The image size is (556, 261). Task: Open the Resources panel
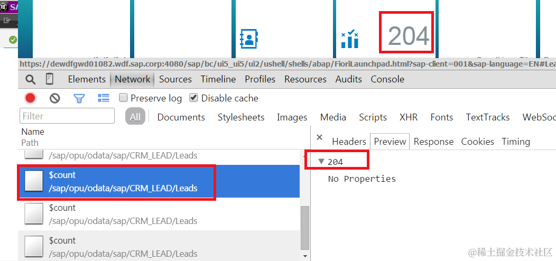point(305,79)
